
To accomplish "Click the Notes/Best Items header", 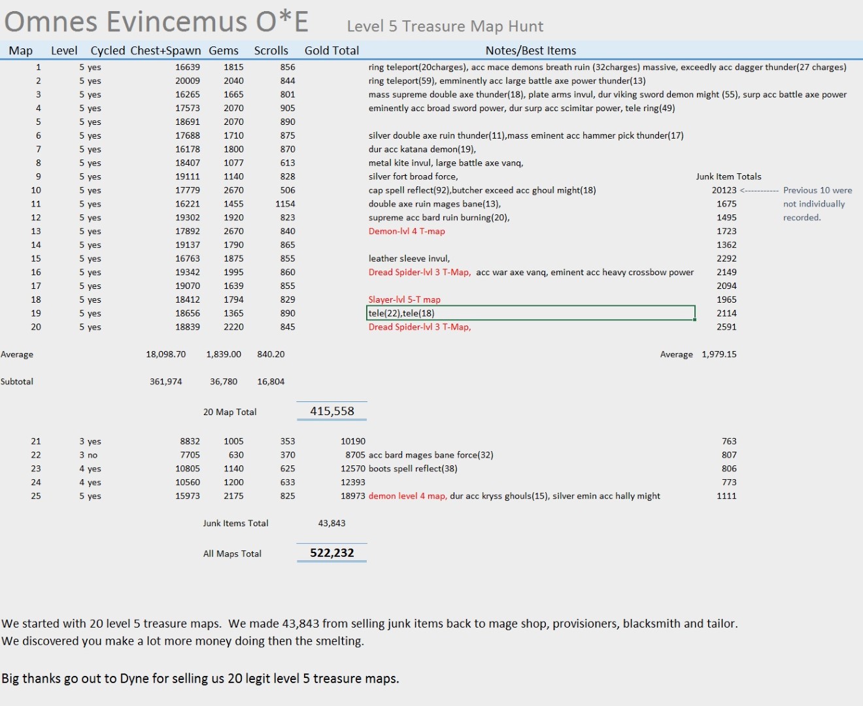I will tap(531, 50).
